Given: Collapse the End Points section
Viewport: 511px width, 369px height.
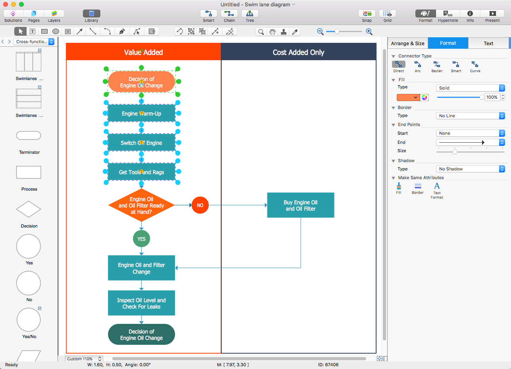Looking at the screenshot, I should [394, 125].
